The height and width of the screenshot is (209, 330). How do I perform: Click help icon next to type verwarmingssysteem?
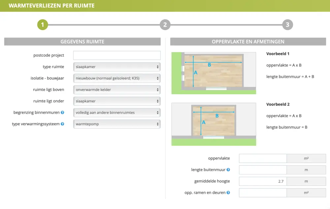tap(62, 124)
